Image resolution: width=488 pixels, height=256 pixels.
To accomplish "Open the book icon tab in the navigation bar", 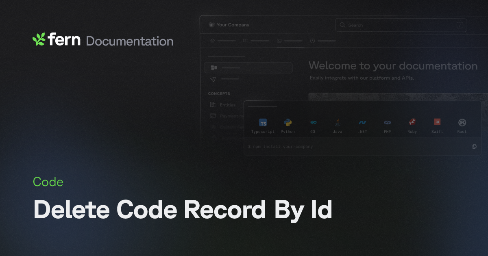I will 246,41.
